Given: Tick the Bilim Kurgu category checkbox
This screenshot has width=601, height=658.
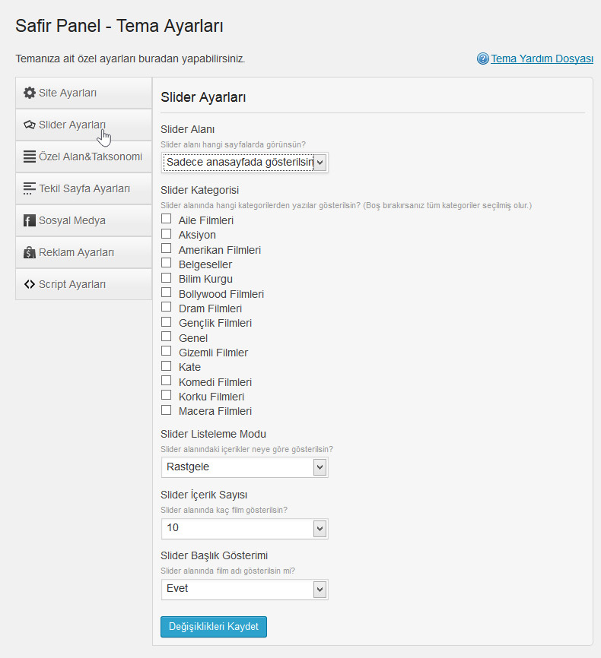Looking at the screenshot, I should click(167, 277).
